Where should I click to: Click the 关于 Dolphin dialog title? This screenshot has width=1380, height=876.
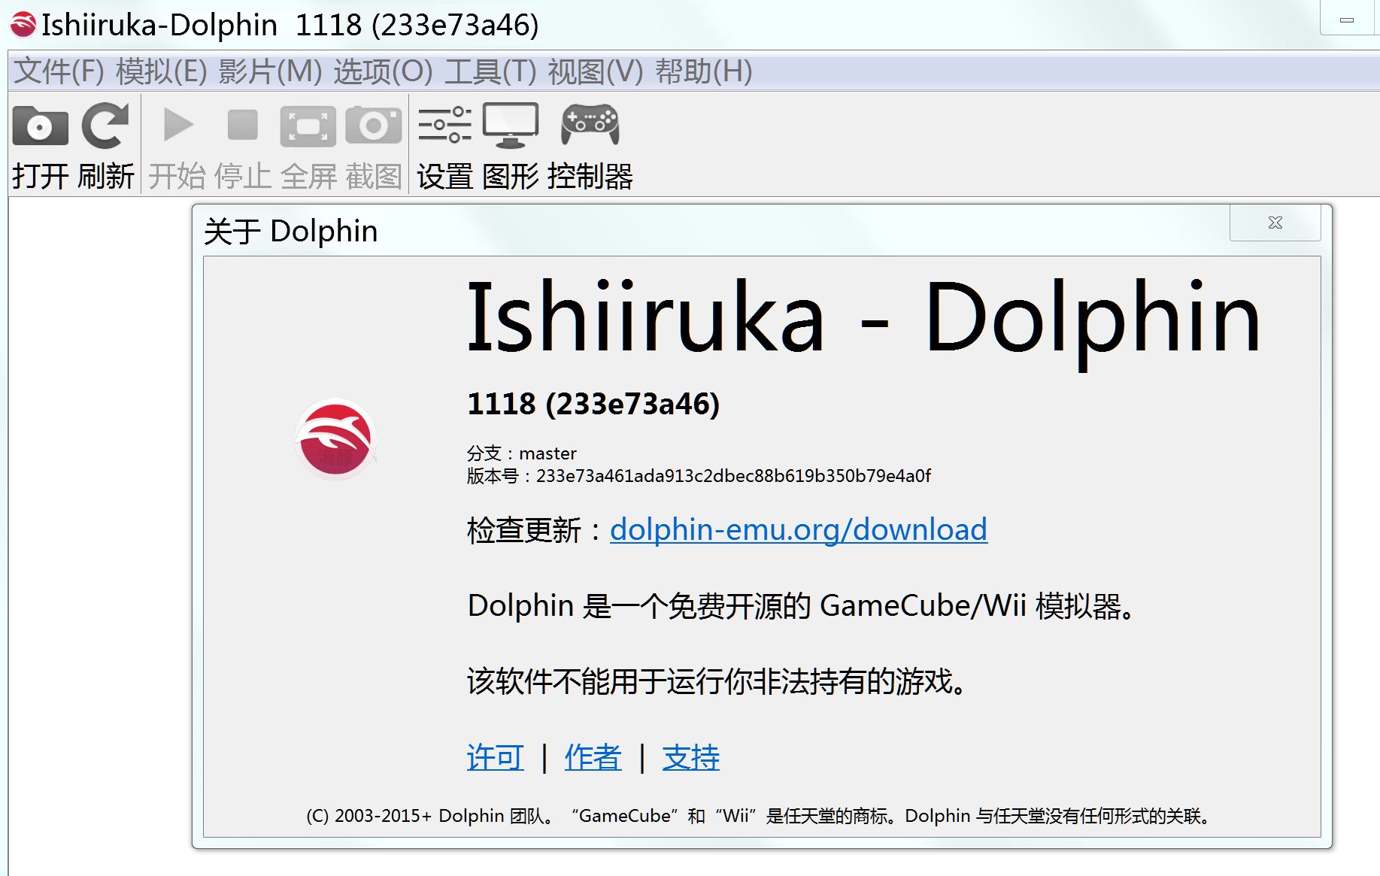(x=290, y=231)
